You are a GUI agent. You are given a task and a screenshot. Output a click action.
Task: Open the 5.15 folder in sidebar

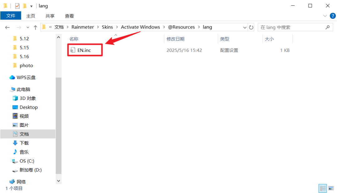pyautogui.click(x=24, y=47)
